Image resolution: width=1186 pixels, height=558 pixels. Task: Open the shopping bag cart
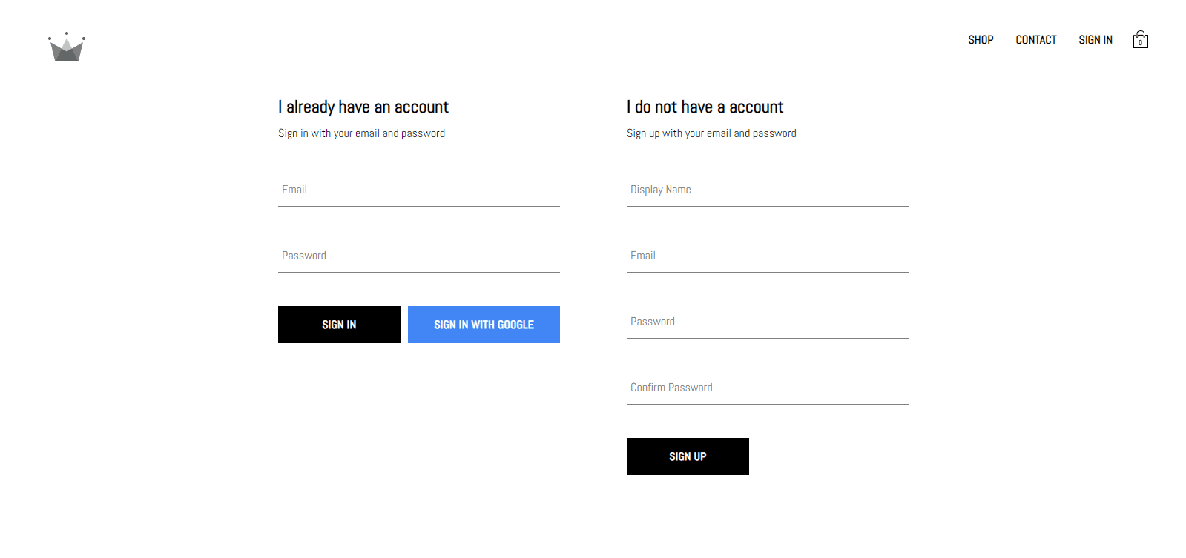1140,39
